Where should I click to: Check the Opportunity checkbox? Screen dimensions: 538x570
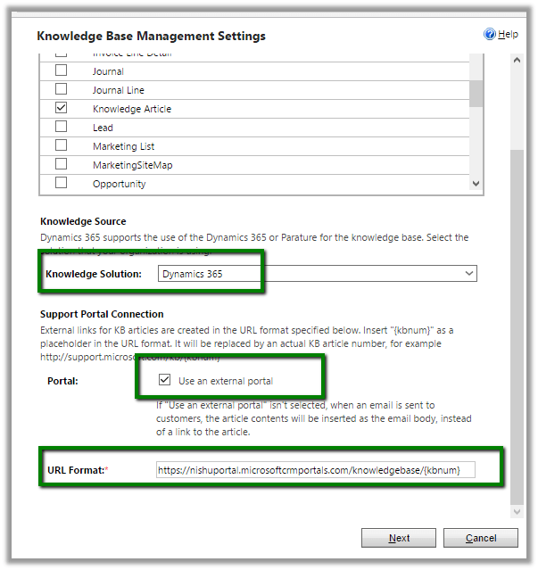[x=62, y=183]
